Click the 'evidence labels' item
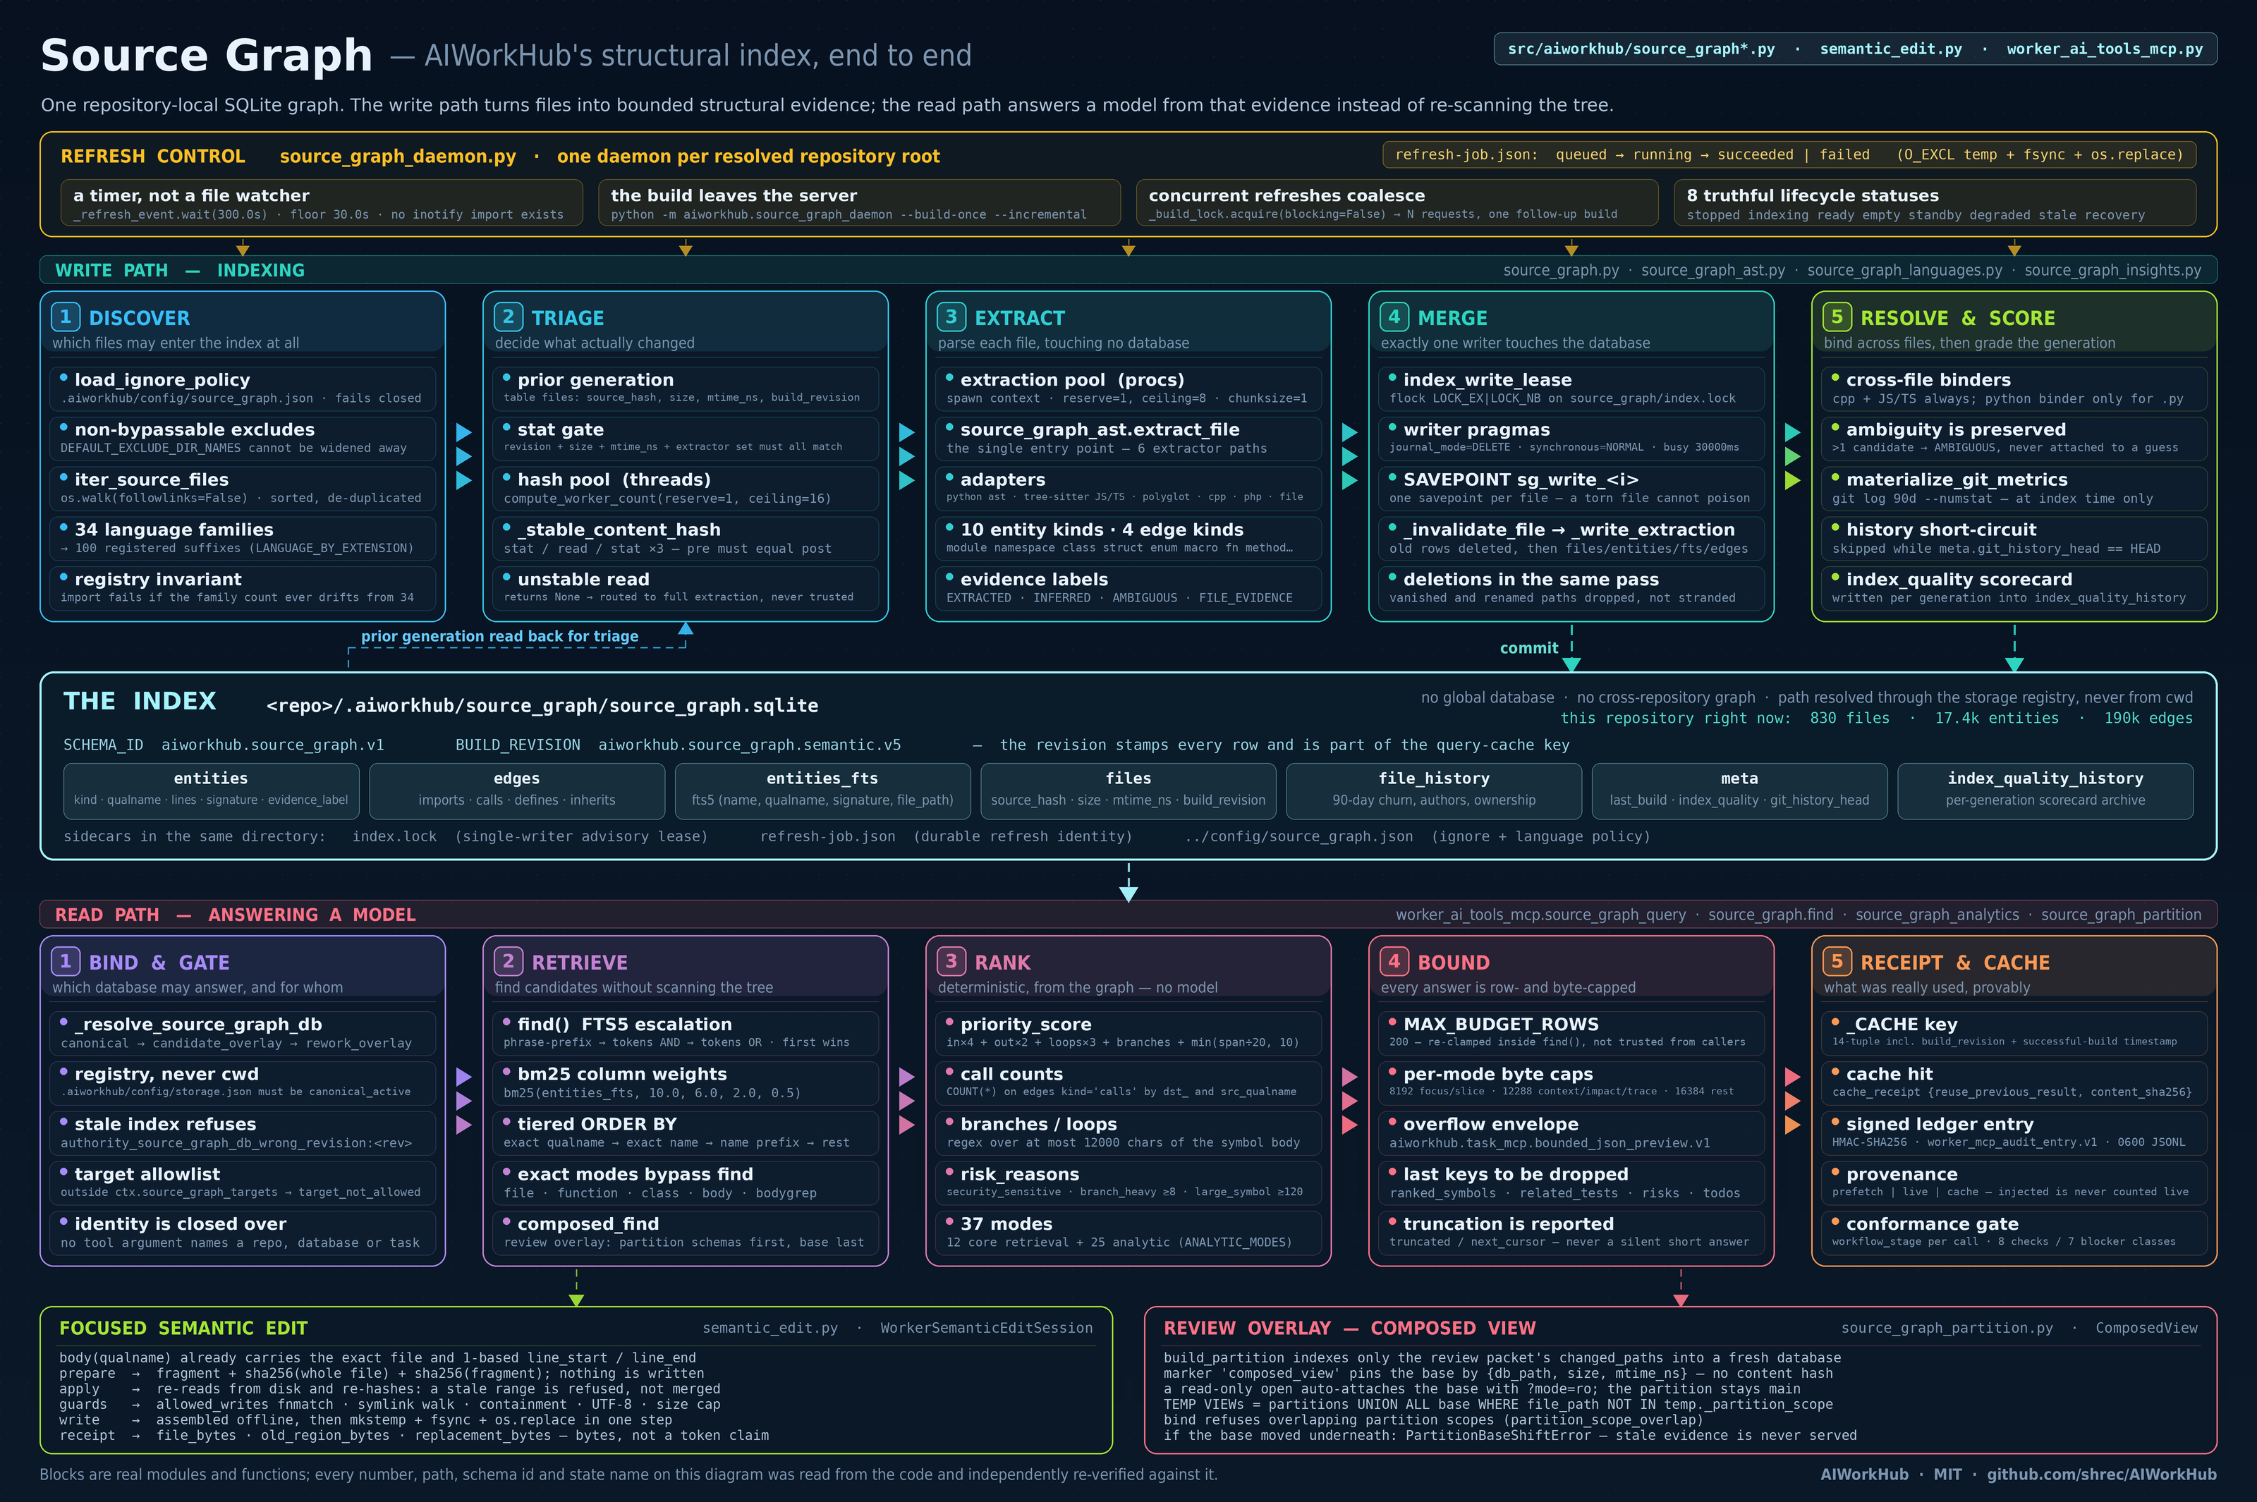Image resolution: width=2257 pixels, height=1502 pixels. (1128, 587)
